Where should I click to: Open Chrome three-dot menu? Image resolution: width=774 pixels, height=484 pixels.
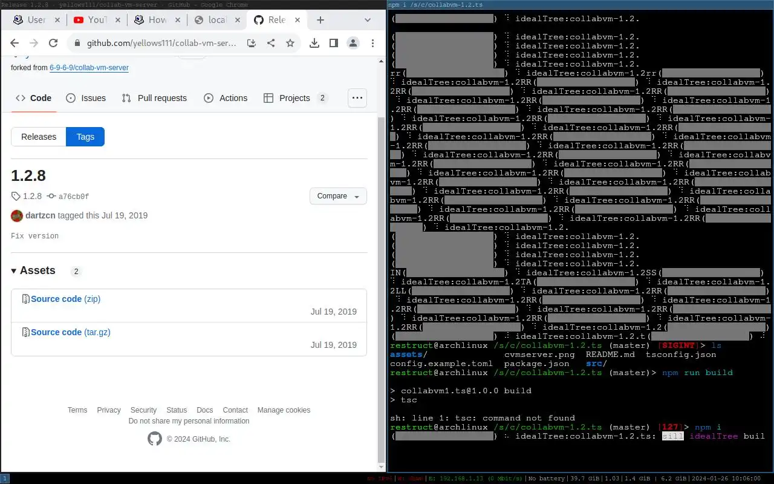coord(372,43)
